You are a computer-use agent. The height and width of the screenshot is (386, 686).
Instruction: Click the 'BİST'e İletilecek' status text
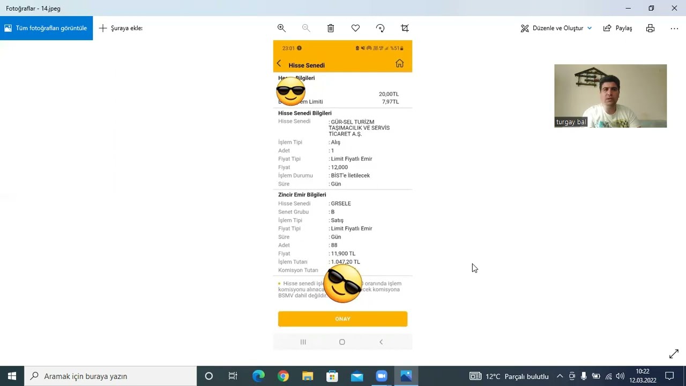point(350,175)
